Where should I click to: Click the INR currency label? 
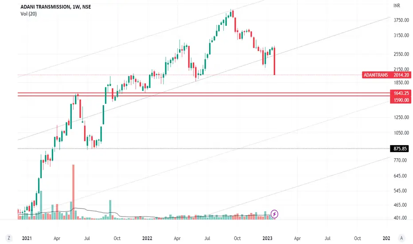397,5
